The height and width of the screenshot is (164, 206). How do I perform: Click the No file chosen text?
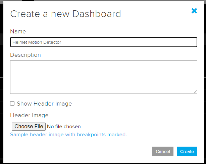pos(64,127)
